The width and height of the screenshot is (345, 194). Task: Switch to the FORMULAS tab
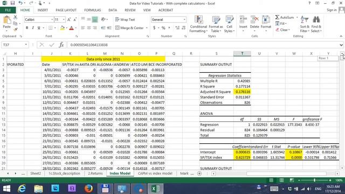click(x=92, y=10)
